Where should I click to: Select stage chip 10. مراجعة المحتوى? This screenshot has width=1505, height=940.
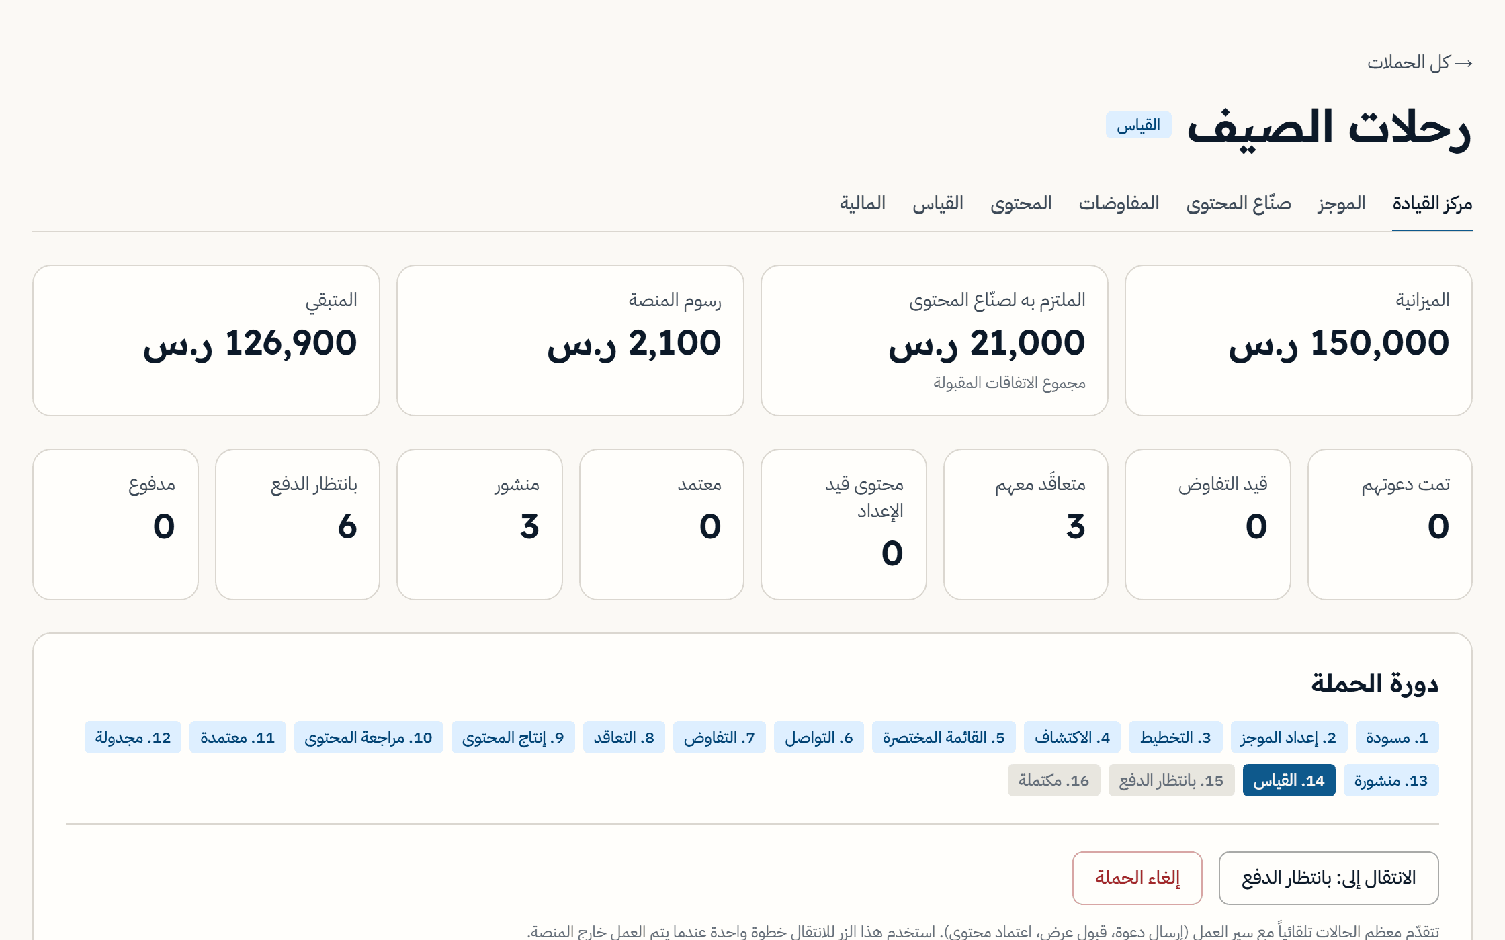coord(368,738)
